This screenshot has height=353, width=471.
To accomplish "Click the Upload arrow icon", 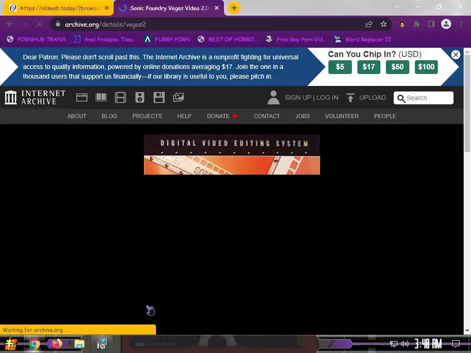I will tap(350, 97).
